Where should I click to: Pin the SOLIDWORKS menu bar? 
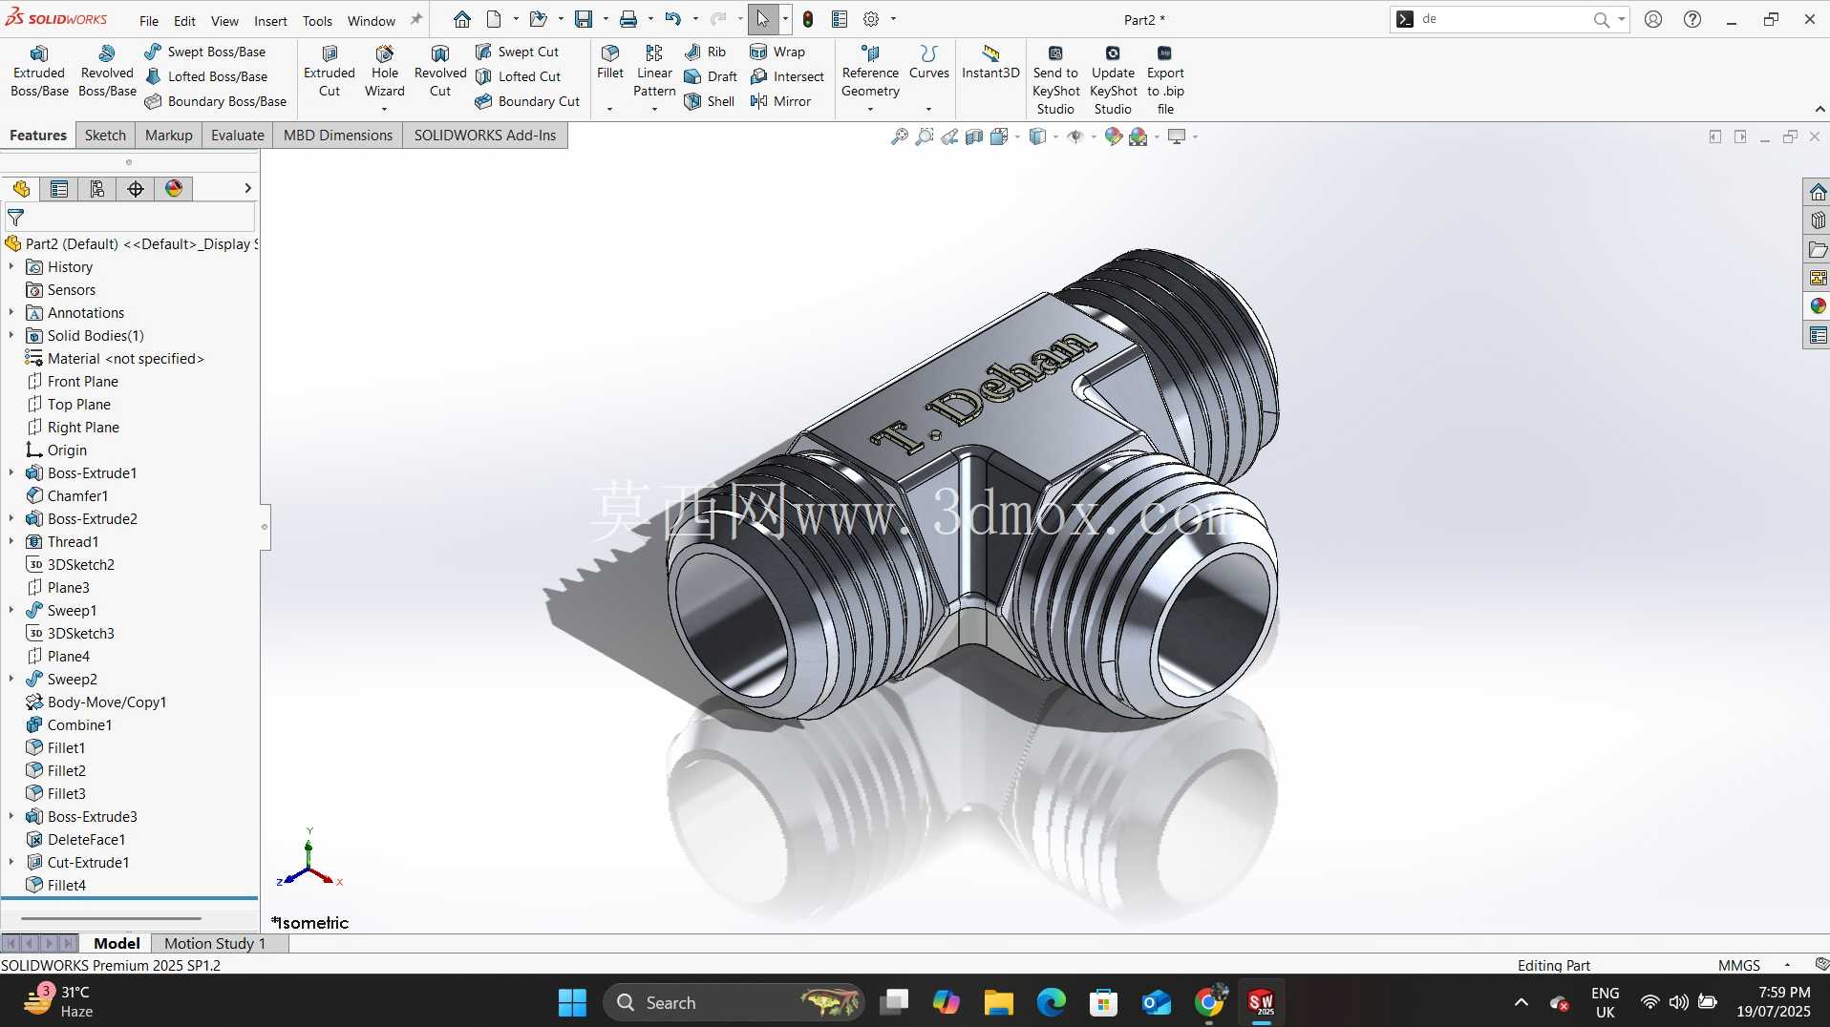click(x=416, y=19)
